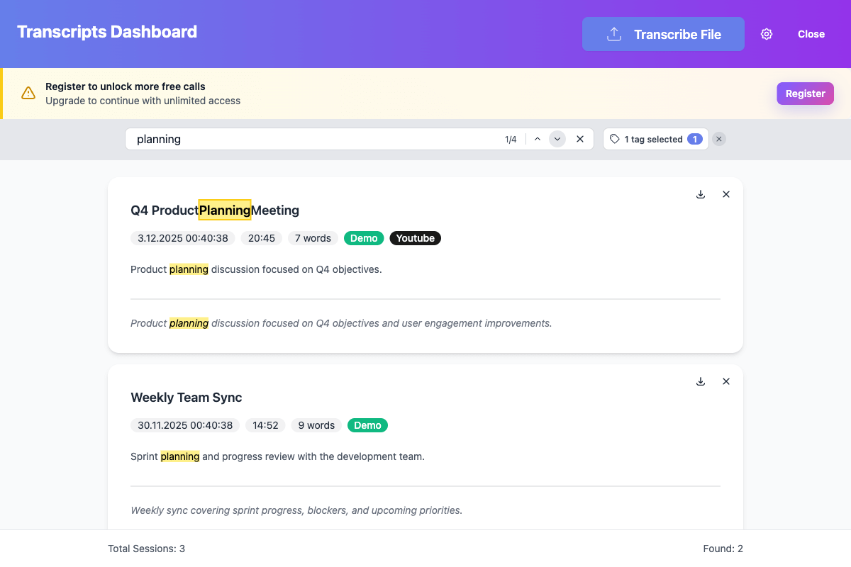851x567 pixels.
Task: Select the Demo tag on Weekly Team Sync
Action: click(x=367, y=425)
